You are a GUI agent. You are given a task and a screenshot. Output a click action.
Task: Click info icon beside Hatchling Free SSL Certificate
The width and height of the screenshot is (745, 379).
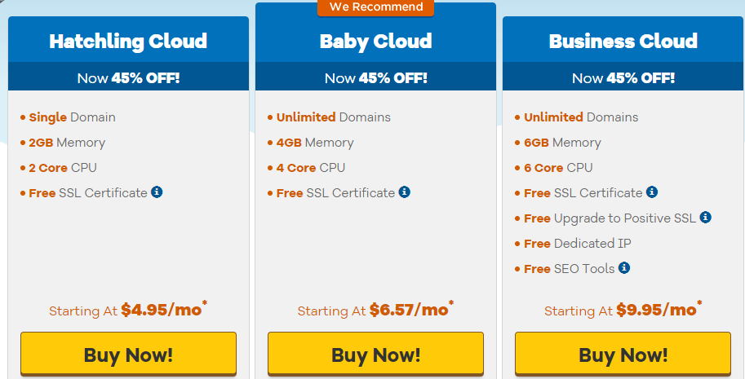157,192
